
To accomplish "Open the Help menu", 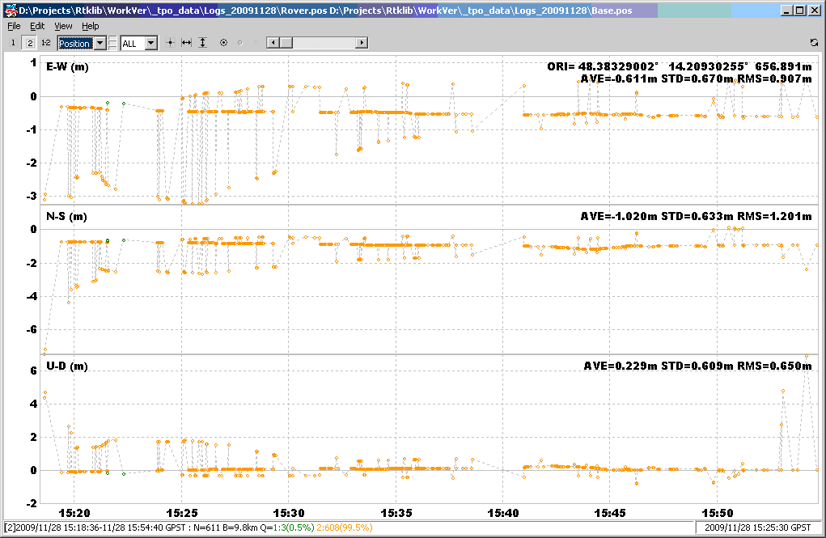I will coord(91,26).
